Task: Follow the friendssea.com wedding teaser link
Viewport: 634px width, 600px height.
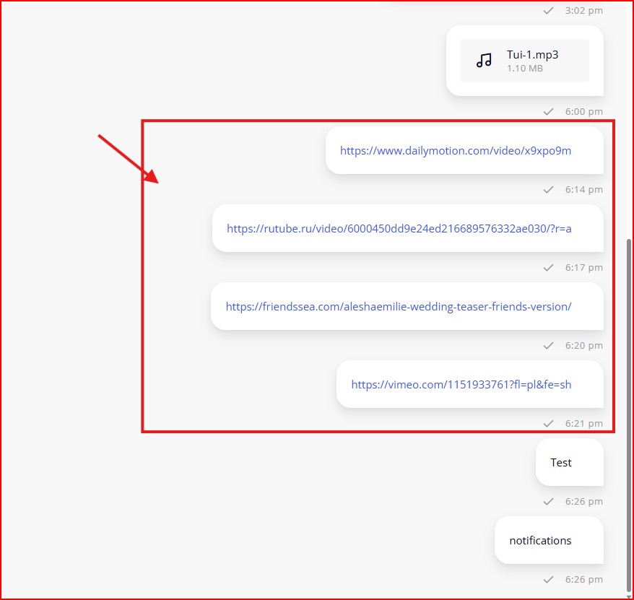Action: point(398,307)
